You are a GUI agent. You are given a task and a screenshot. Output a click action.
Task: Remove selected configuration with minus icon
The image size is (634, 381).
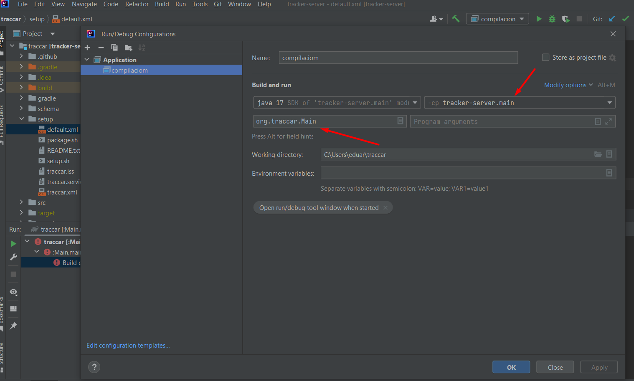point(101,48)
